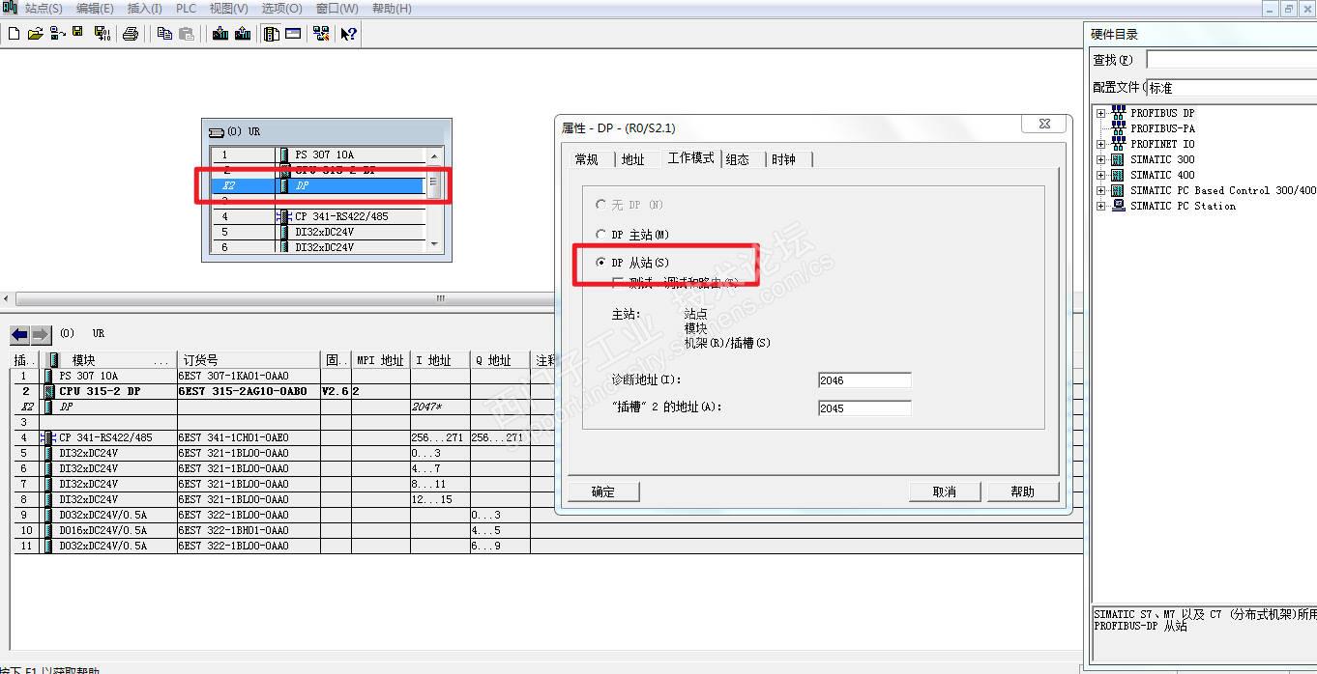This screenshot has width=1317, height=674.
Task: Open the PLC menu
Action: 187,8
